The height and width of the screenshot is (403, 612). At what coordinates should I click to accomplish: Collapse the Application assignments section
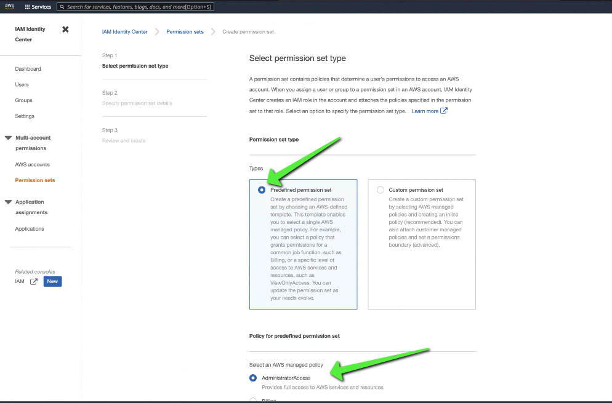8,202
